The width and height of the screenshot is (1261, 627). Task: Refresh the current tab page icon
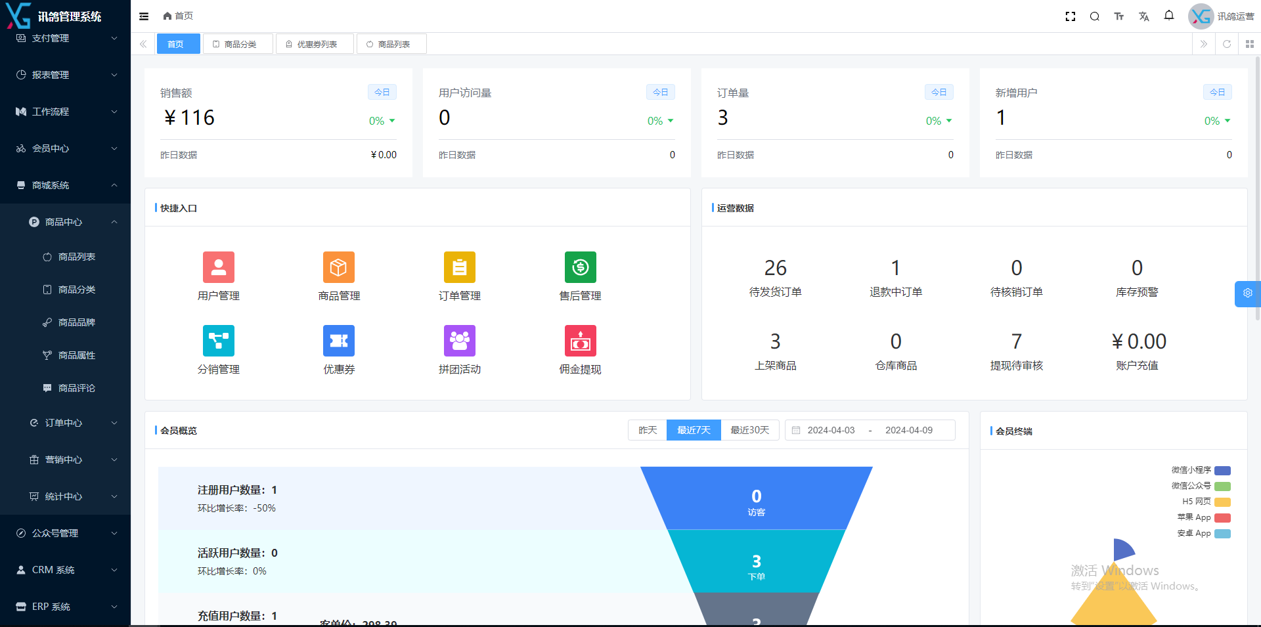[x=1227, y=44]
